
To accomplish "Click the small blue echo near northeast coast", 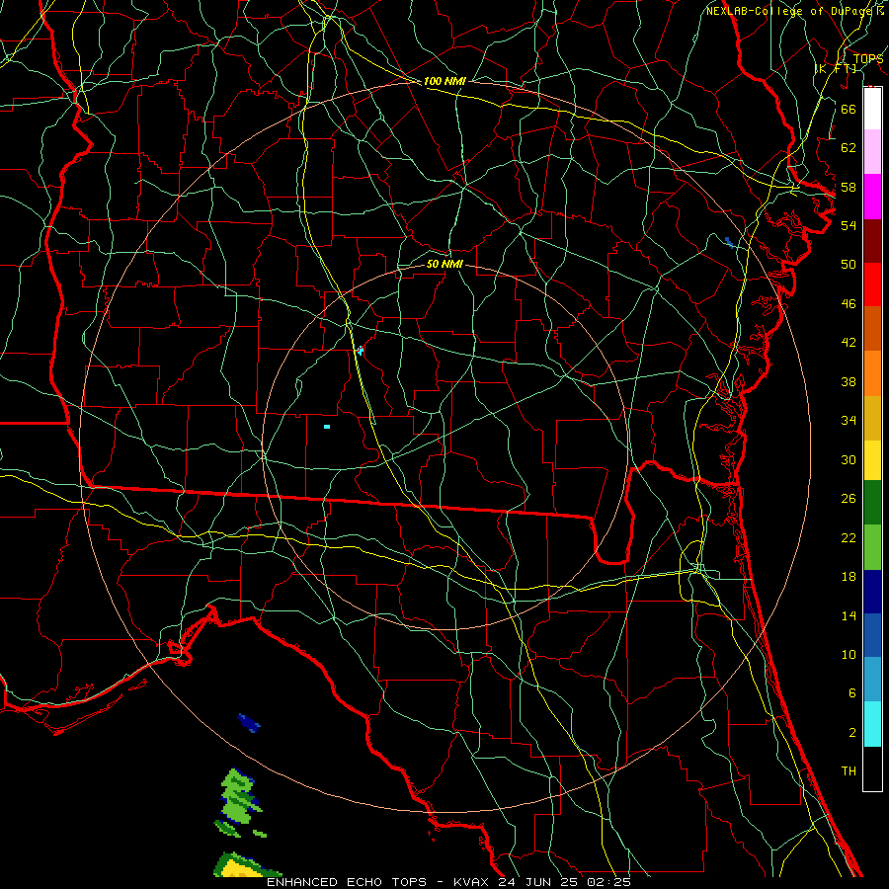I will [x=729, y=242].
